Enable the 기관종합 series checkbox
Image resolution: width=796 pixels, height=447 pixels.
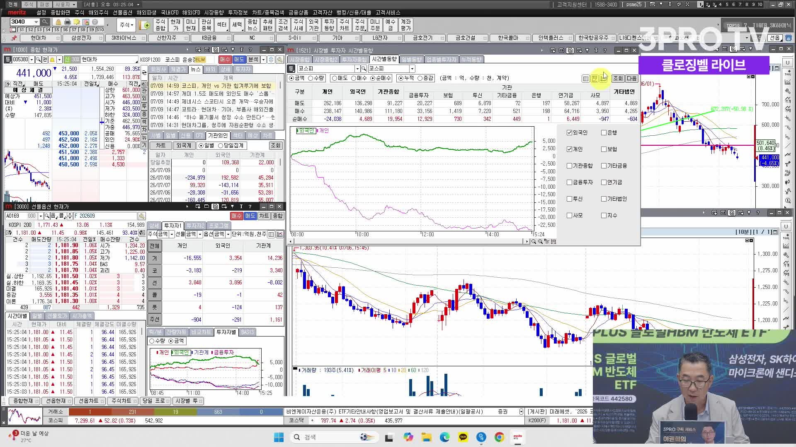coord(569,166)
